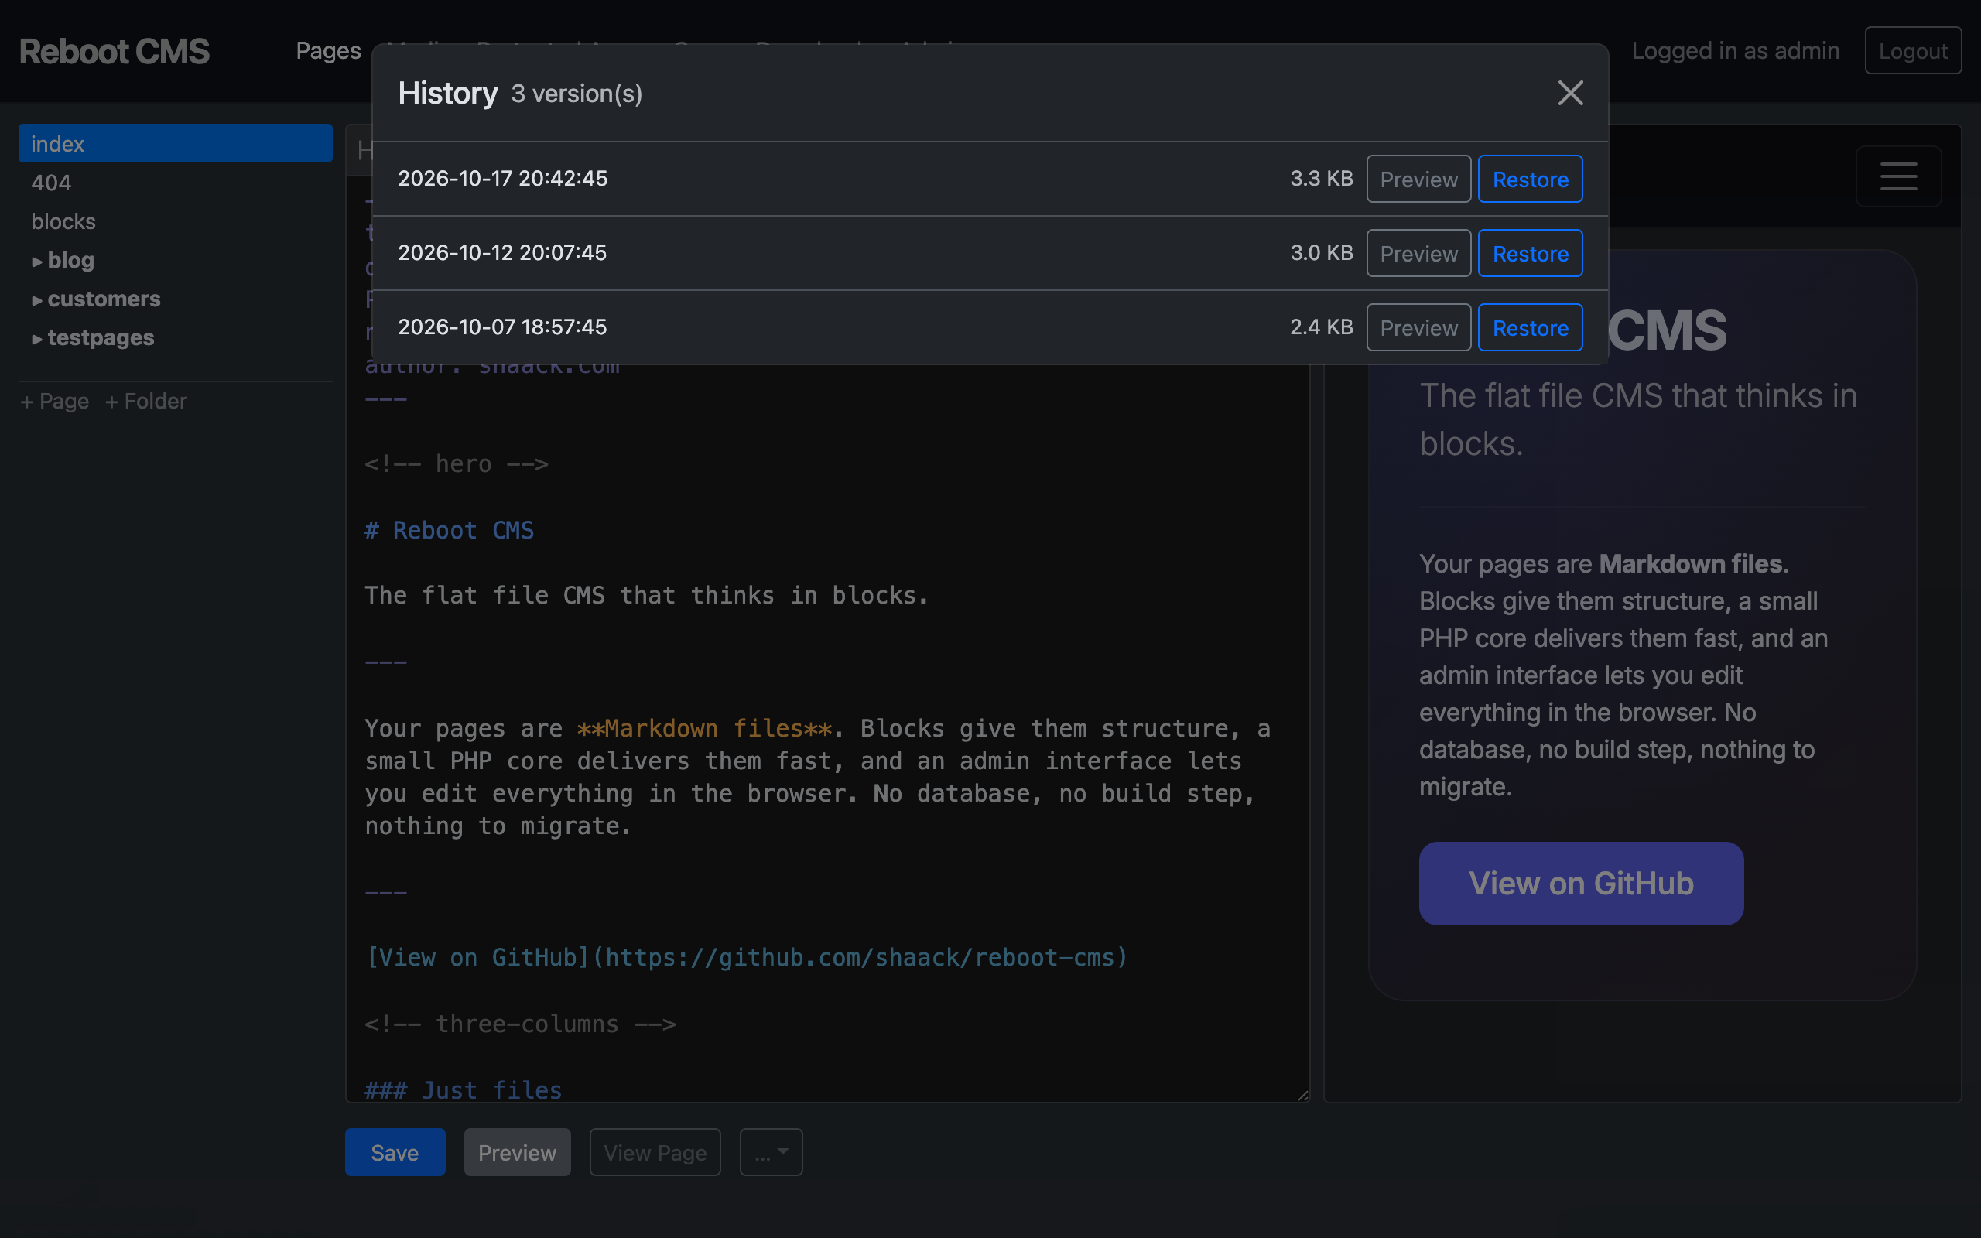The width and height of the screenshot is (1981, 1238).
Task: Open the hamburger menu in the preview pane
Action: [x=1898, y=176]
